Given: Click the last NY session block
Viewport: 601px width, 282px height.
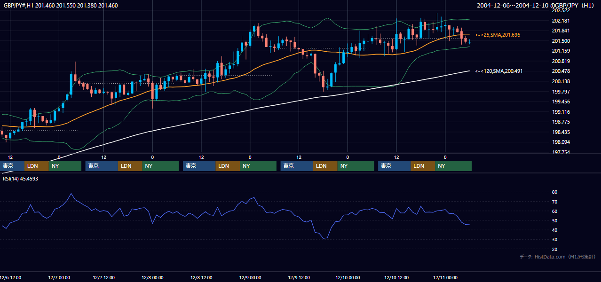Looking at the screenshot, I should click(453, 166).
